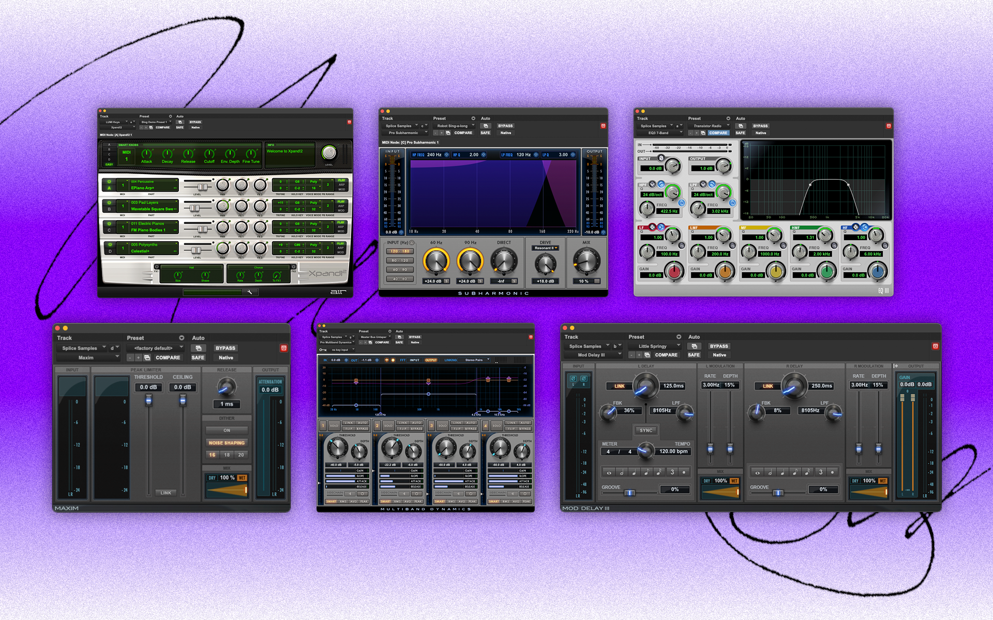Select dotted modifier in R Delay note row
Viewport: 993px width, 620px height.
(832, 472)
